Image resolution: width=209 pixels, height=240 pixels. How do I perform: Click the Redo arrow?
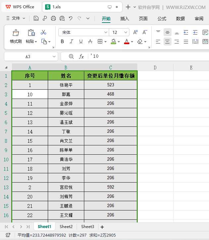[79, 18]
